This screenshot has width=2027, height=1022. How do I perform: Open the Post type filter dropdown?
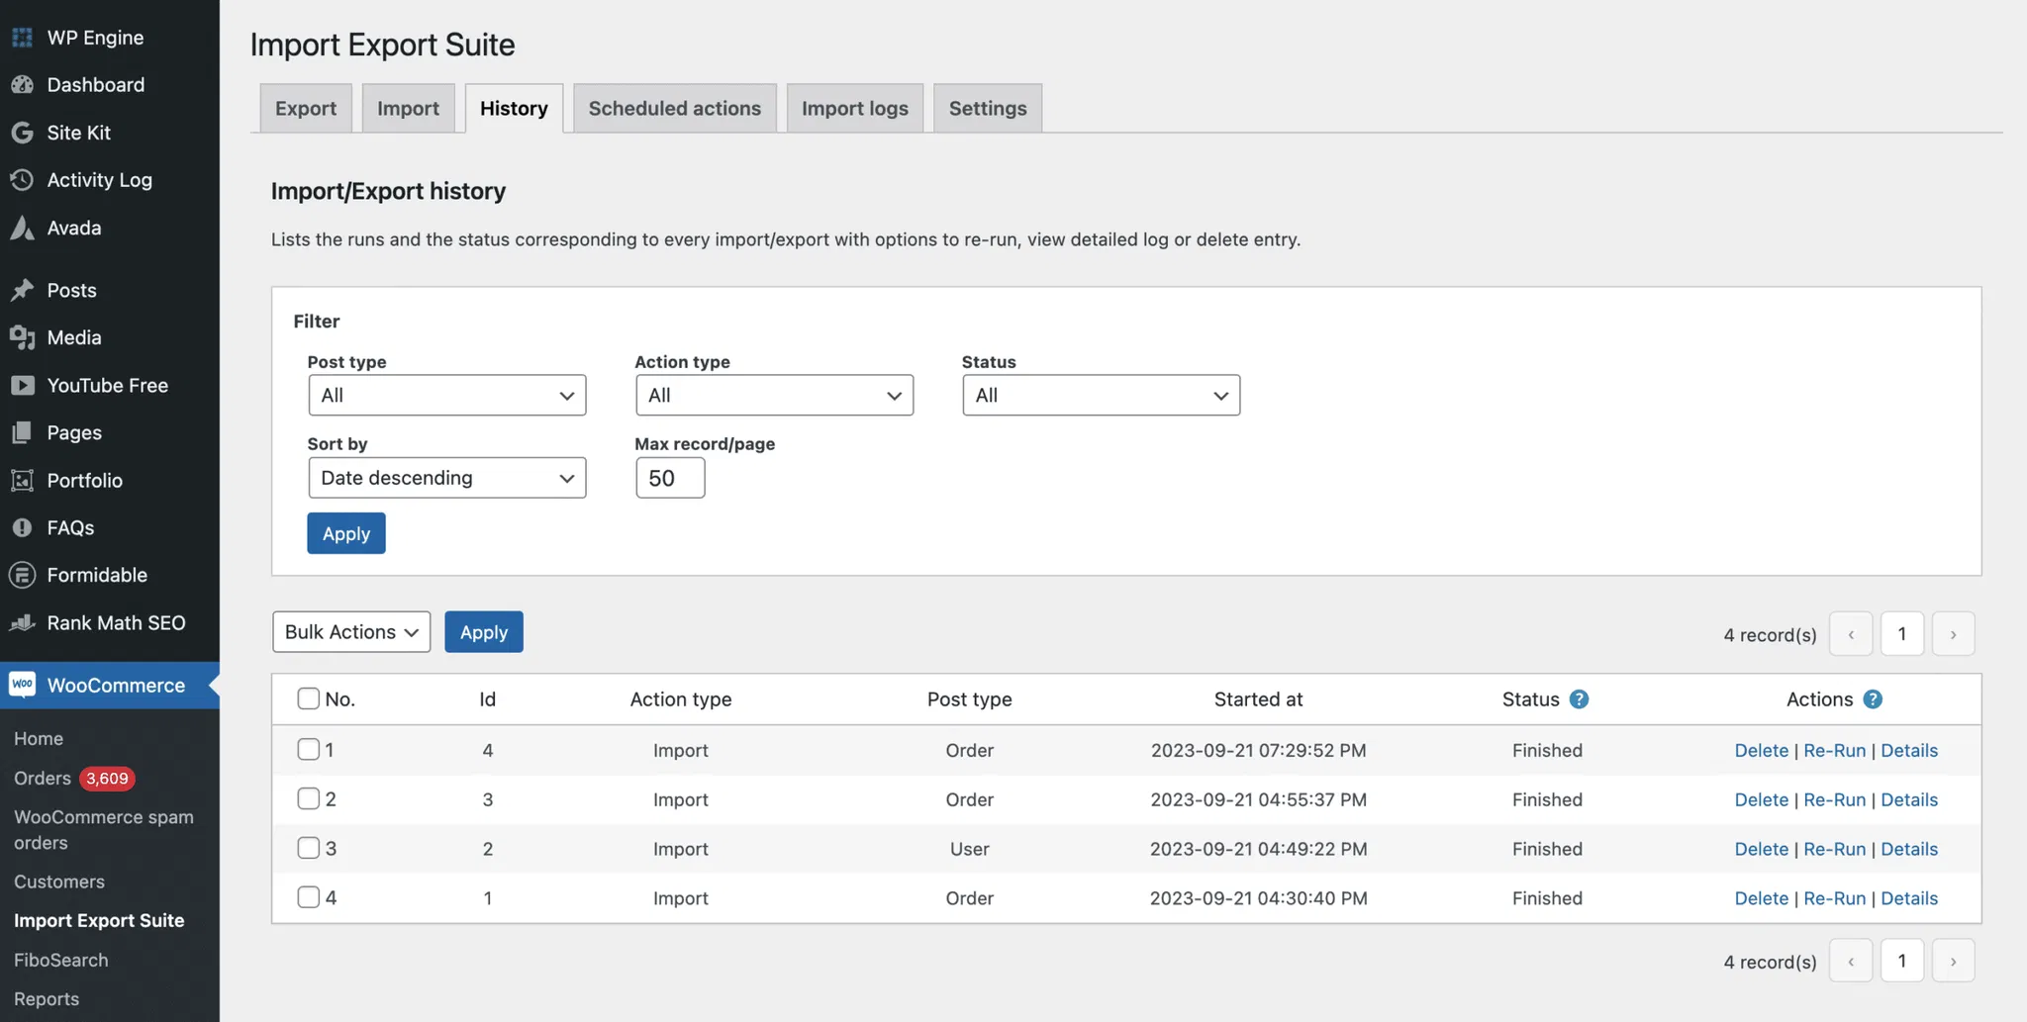(446, 395)
